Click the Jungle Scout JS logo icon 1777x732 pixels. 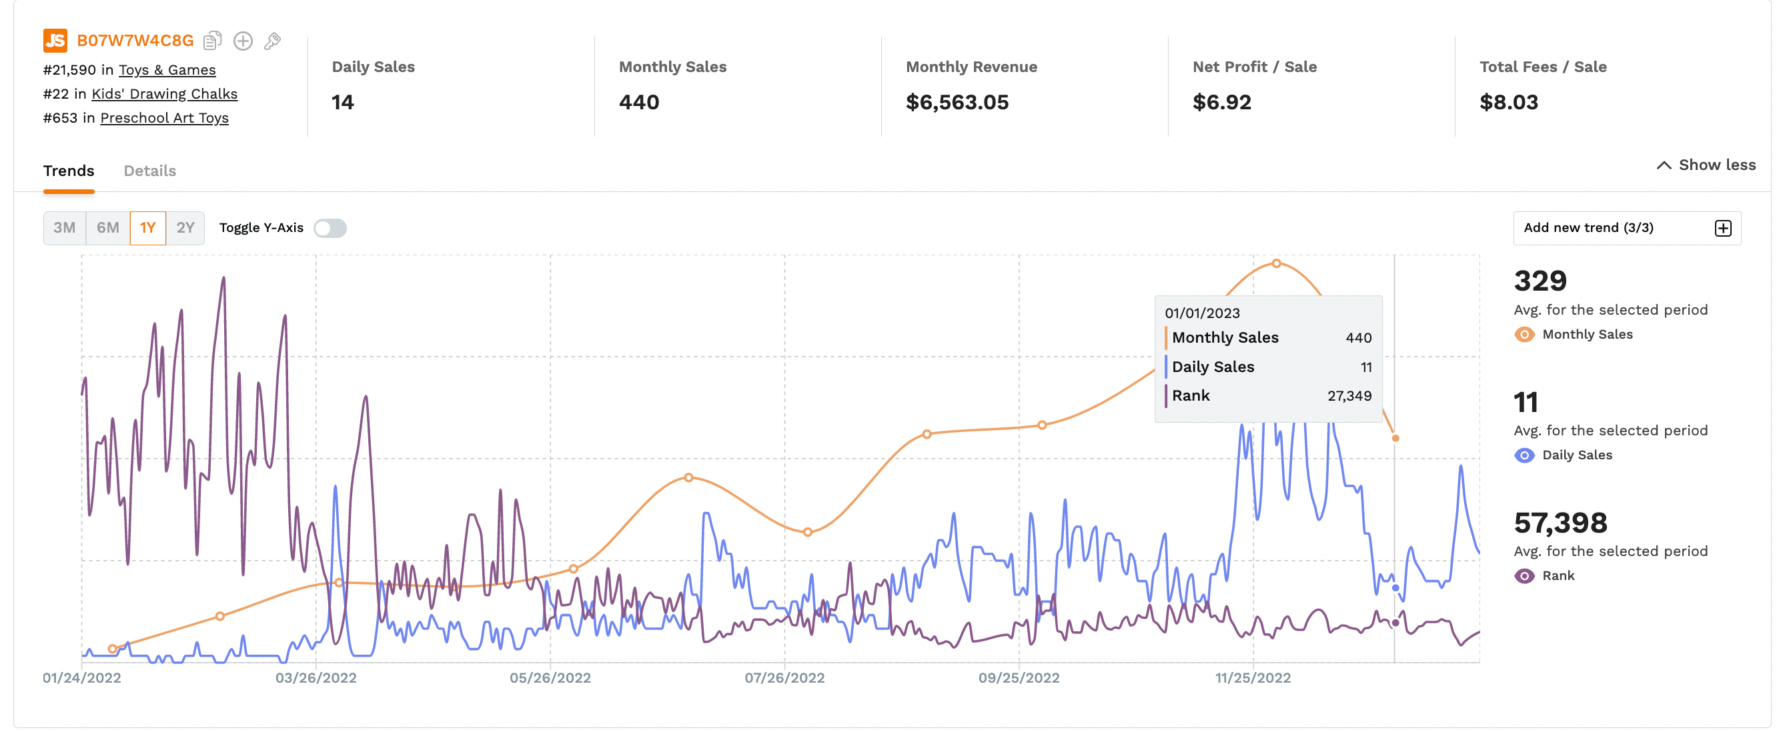[x=55, y=41]
